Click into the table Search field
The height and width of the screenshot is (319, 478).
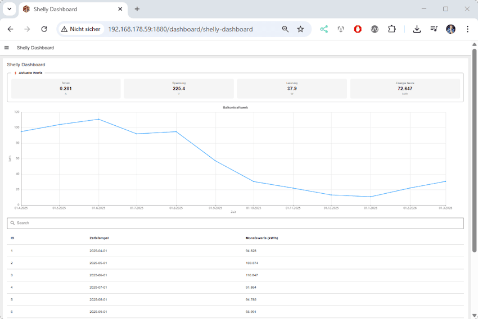coord(235,223)
